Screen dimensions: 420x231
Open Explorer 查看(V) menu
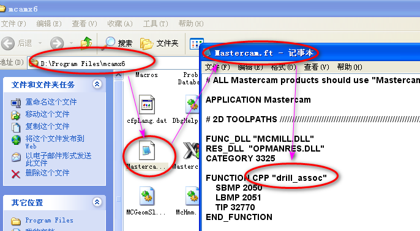click(84, 24)
